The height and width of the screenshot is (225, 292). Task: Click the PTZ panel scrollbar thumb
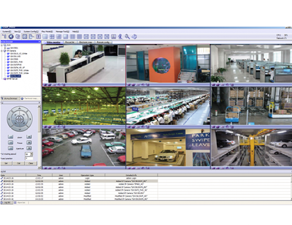click(x=39, y=120)
